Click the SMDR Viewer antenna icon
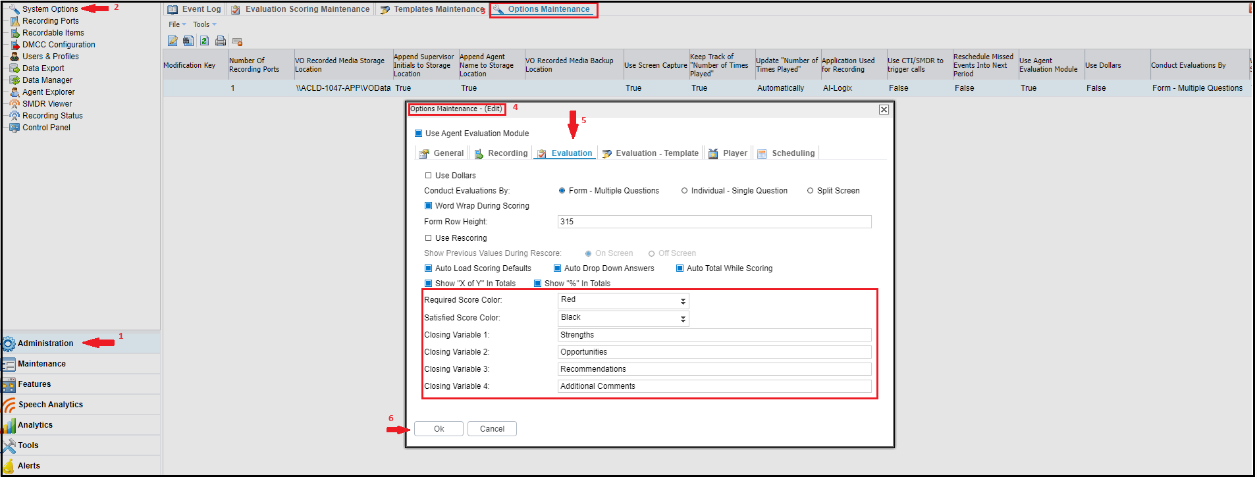 click(x=14, y=104)
